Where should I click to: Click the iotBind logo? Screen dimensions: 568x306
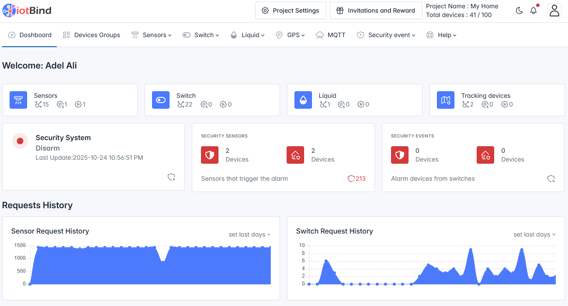(x=27, y=10)
